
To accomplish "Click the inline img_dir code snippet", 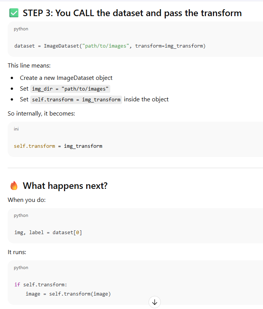I will coord(70,89).
